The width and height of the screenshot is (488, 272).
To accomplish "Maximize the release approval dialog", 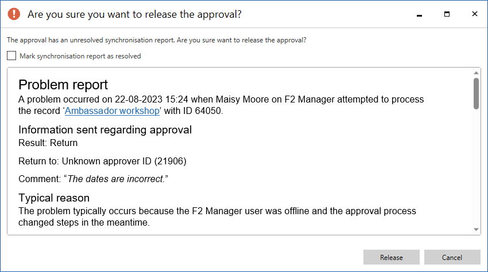I will tap(447, 14).
